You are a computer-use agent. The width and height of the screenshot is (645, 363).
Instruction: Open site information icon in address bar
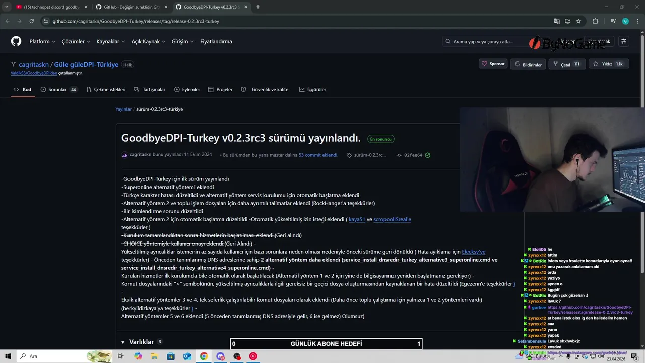46,21
